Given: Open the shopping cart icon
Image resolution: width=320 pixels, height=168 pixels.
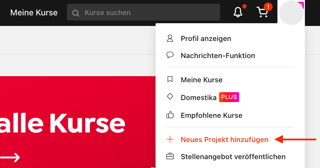Looking at the screenshot, I should point(262,12).
